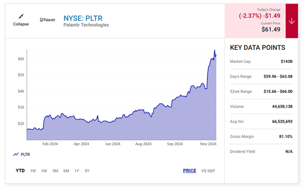Screen dimensions: 303x189
Task: Show the 1Y price history
Action: pyautogui.click(x=77, y=171)
